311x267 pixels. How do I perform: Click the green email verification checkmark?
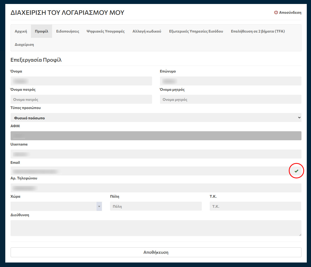click(296, 171)
